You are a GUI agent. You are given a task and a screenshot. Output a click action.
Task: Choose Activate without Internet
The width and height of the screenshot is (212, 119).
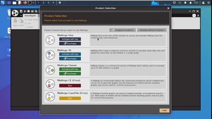click(x=152, y=30)
